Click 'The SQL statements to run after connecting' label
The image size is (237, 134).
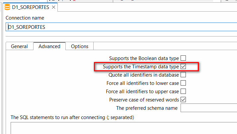[72, 117]
